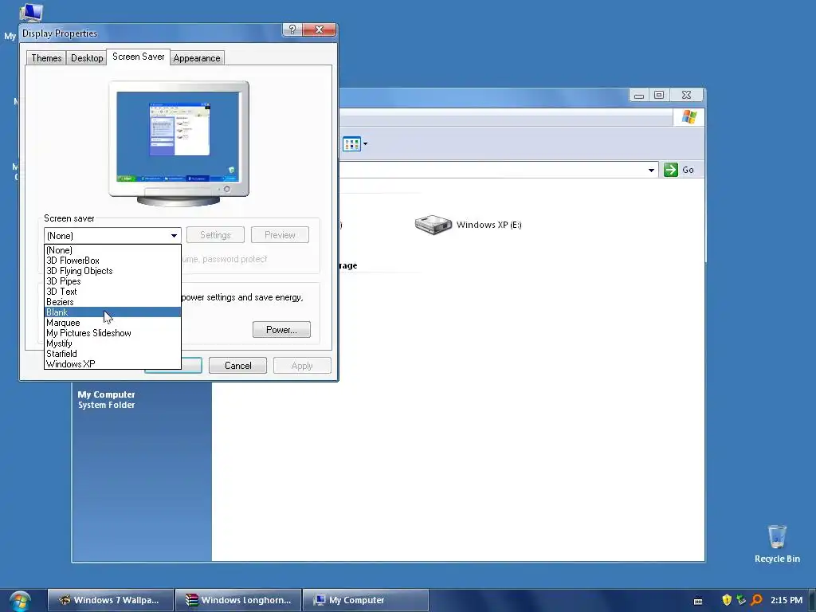Pick Marquee screen saver option
816x612 pixels.
tap(112, 323)
